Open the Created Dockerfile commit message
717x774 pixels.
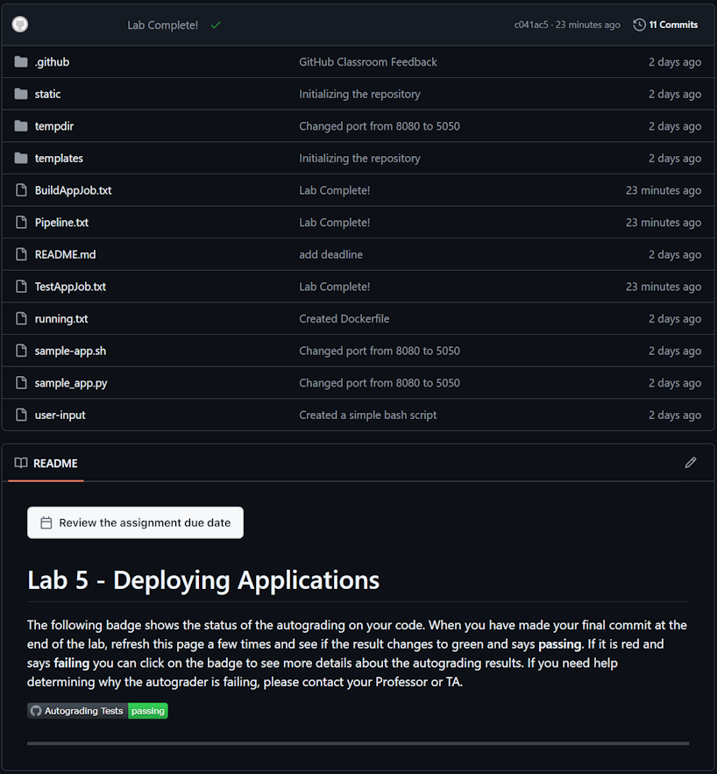344,319
